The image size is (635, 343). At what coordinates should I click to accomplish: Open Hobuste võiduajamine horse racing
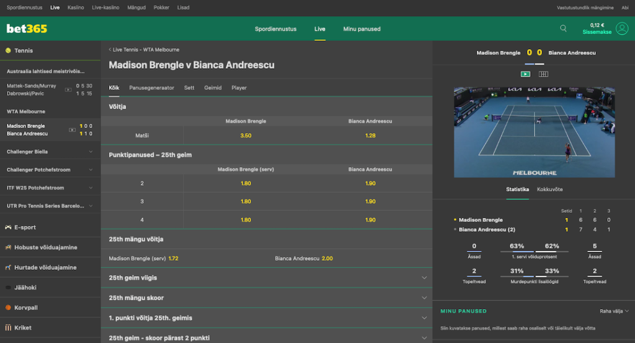pos(45,248)
